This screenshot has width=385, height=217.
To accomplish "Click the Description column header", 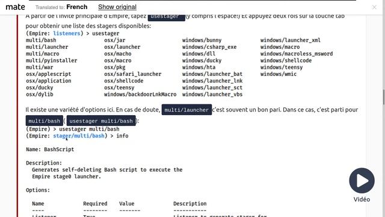I will click(x=190, y=204).
